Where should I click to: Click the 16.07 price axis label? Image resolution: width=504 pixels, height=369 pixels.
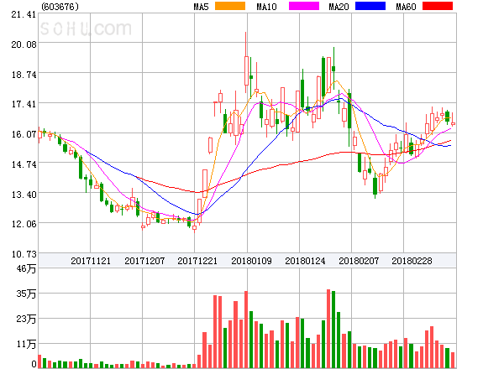tap(24, 134)
